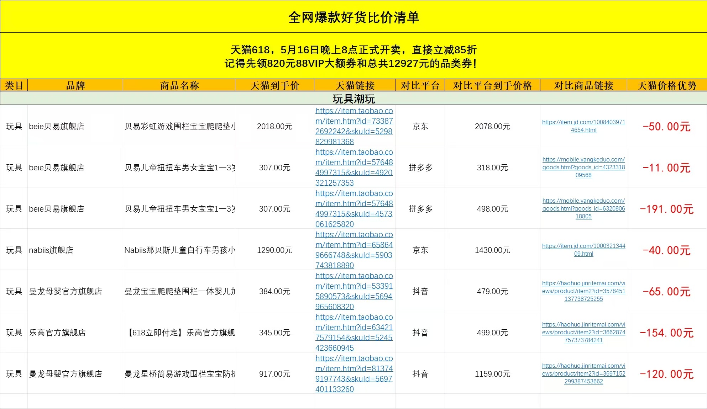Select the 类目 column header
Image resolution: width=707 pixels, height=409 pixels.
tap(14, 85)
